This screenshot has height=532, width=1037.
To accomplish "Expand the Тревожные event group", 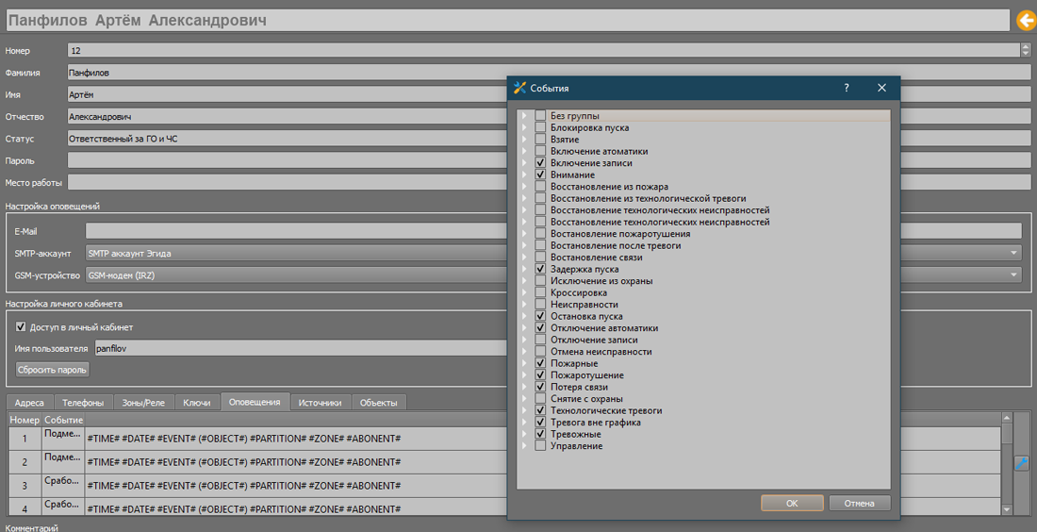I will (524, 434).
